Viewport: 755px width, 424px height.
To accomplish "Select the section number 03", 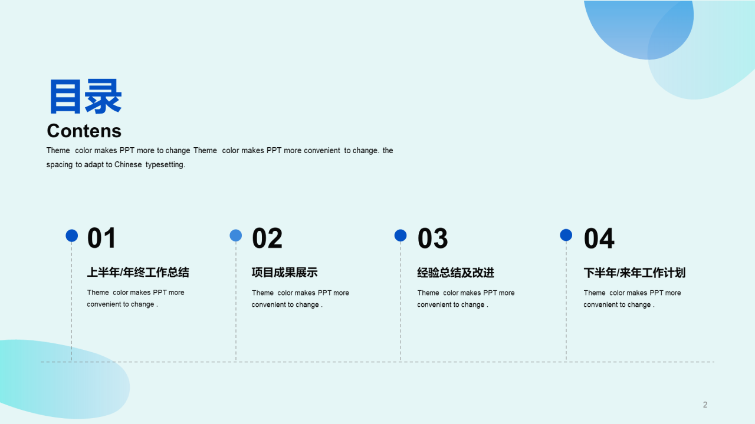I will click(x=432, y=238).
